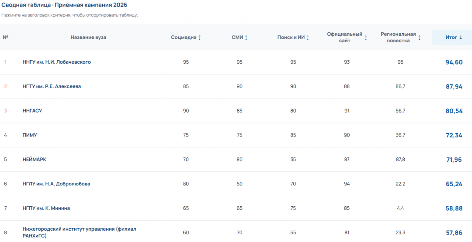
Task: Click total score 80,54
Action: click(x=454, y=111)
